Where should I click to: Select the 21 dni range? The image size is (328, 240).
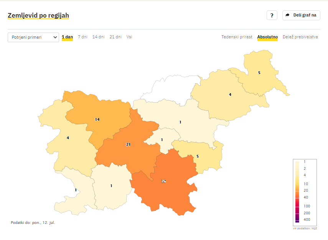coord(115,37)
